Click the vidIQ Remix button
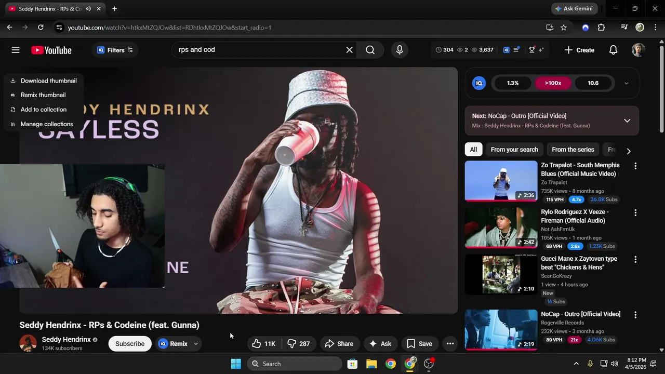The image size is (665, 374). (173, 343)
